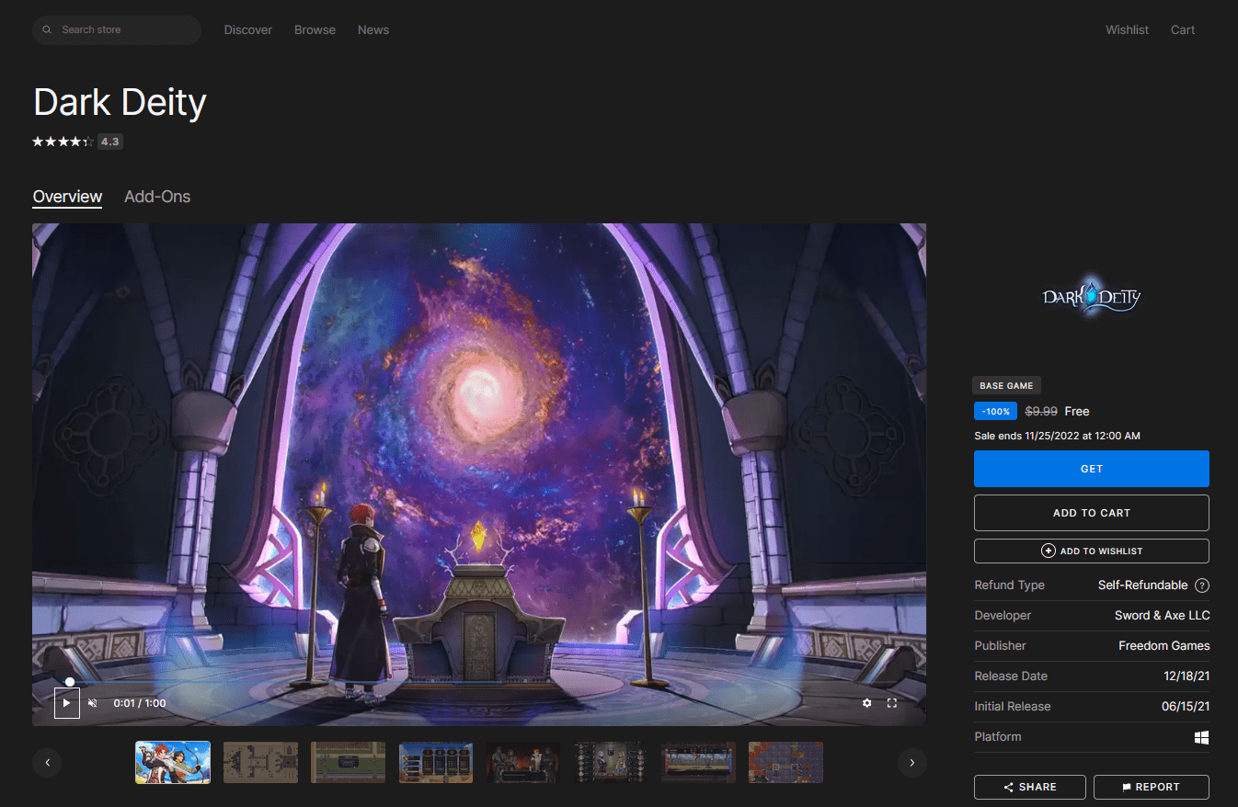Show next media thumbnails
The width and height of the screenshot is (1238, 807).
[911, 762]
